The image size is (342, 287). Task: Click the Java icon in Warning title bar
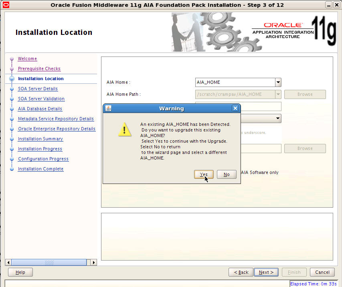[x=108, y=108]
